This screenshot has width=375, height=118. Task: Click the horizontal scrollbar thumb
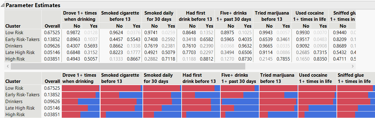tap(128, 66)
